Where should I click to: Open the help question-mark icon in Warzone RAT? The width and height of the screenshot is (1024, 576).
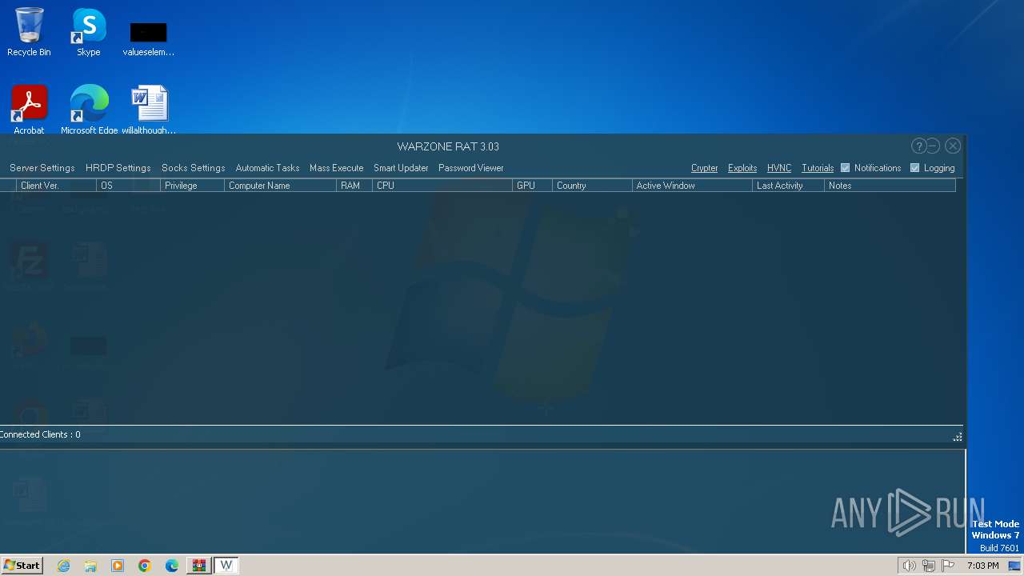point(918,146)
